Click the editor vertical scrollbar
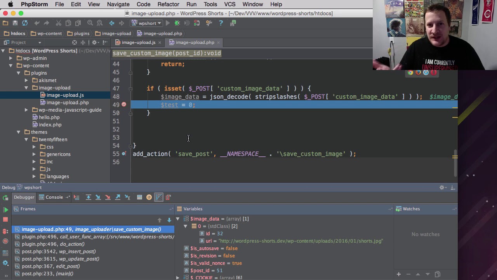This screenshot has height=280, width=497. (455, 163)
